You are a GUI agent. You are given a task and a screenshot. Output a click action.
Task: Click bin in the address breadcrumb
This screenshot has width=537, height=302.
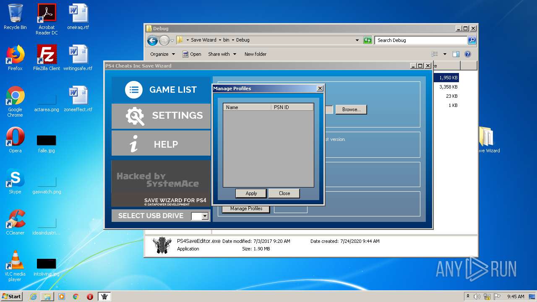(x=226, y=40)
